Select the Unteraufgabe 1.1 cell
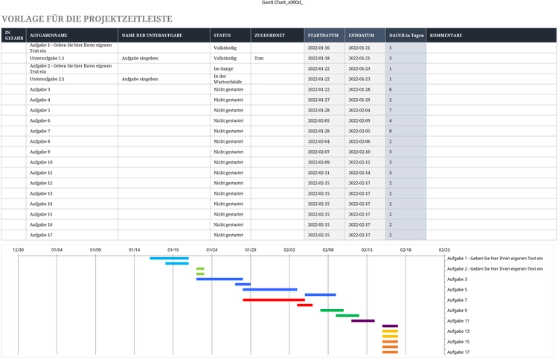 (x=72, y=58)
